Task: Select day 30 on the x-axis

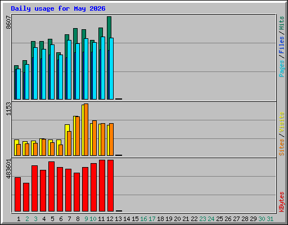Action: (262, 219)
